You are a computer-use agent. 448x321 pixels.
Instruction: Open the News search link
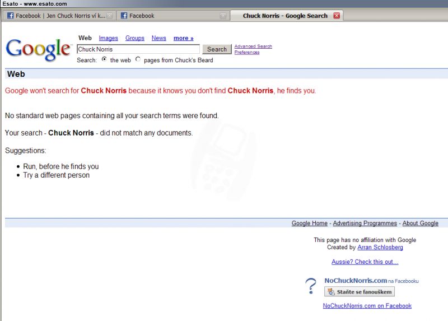[159, 38]
